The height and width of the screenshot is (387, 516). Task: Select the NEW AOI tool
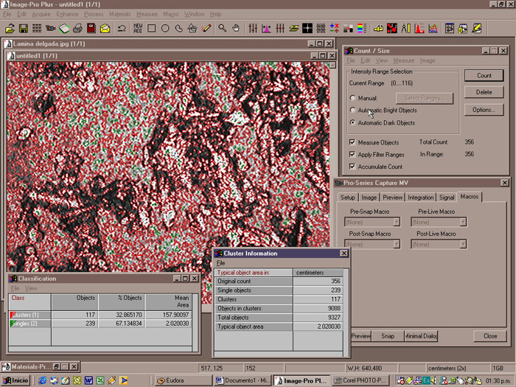click(x=138, y=29)
